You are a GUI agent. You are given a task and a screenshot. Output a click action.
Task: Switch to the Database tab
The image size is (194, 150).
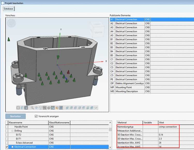click(8, 9)
